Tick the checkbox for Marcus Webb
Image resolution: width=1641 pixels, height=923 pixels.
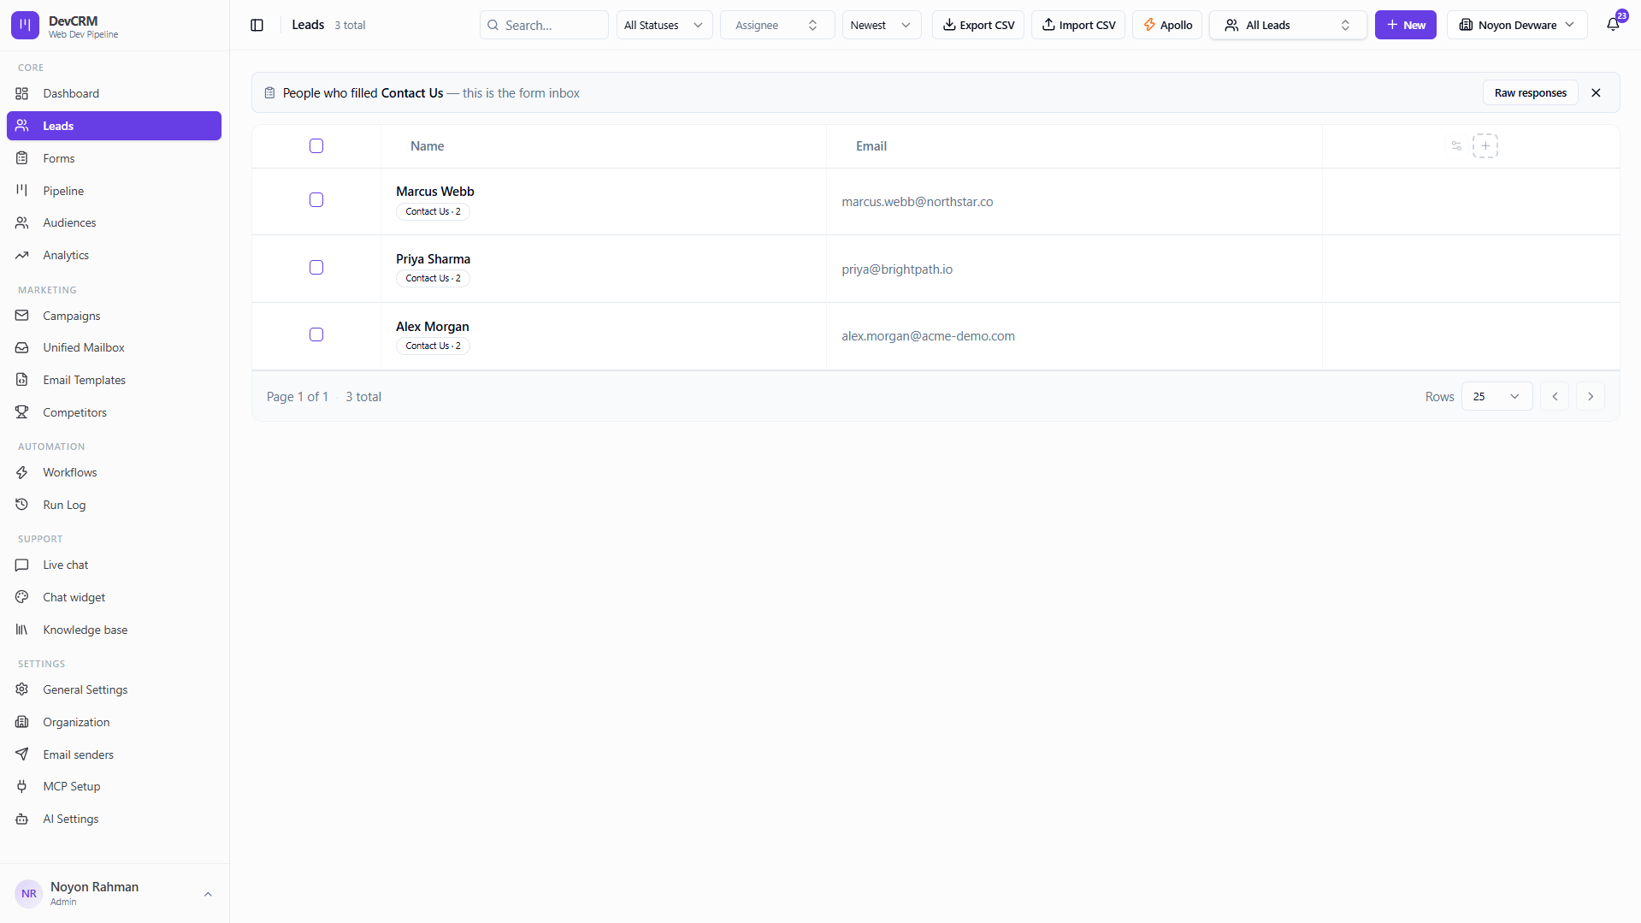click(316, 200)
